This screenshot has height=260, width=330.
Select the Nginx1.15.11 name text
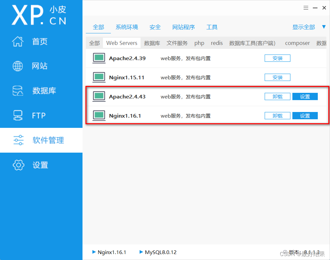(126, 78)
